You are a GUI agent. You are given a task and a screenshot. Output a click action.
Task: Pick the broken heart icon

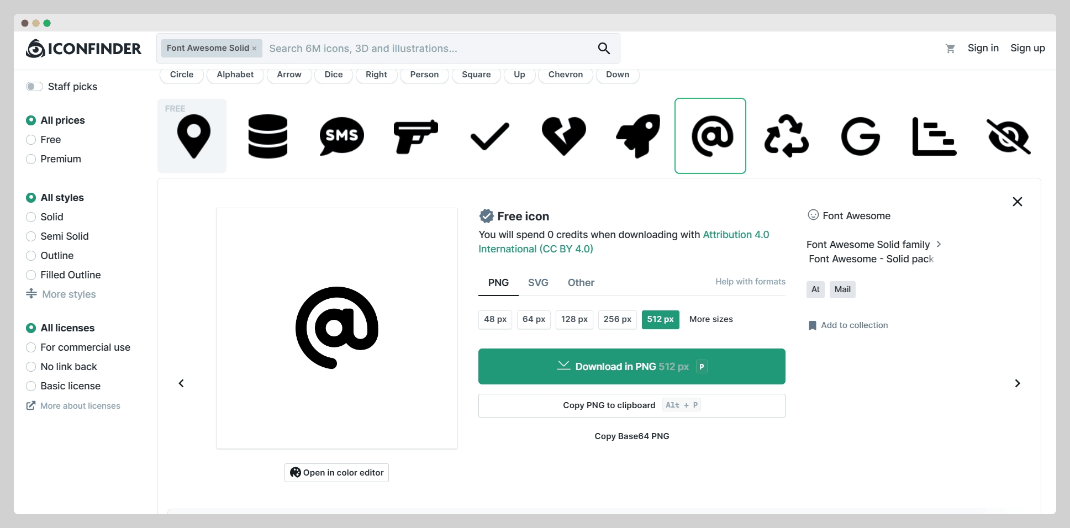pyautogui.click(x=563, y=136)
